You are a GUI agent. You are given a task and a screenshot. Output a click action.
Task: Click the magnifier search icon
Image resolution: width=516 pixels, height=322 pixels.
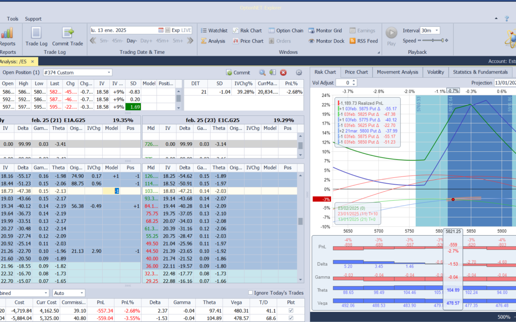pos(262,73)
